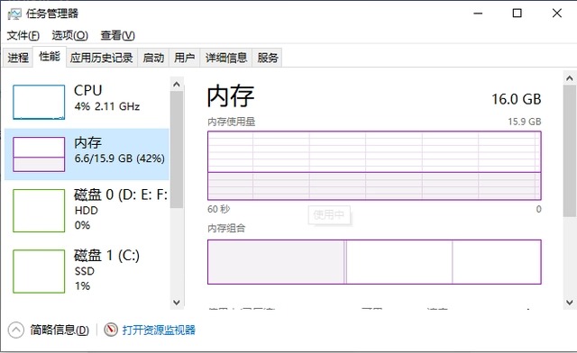Click the Task Manager title bar icon
Image resolution: width=577 pixels, height=353 pixels.
14,14
